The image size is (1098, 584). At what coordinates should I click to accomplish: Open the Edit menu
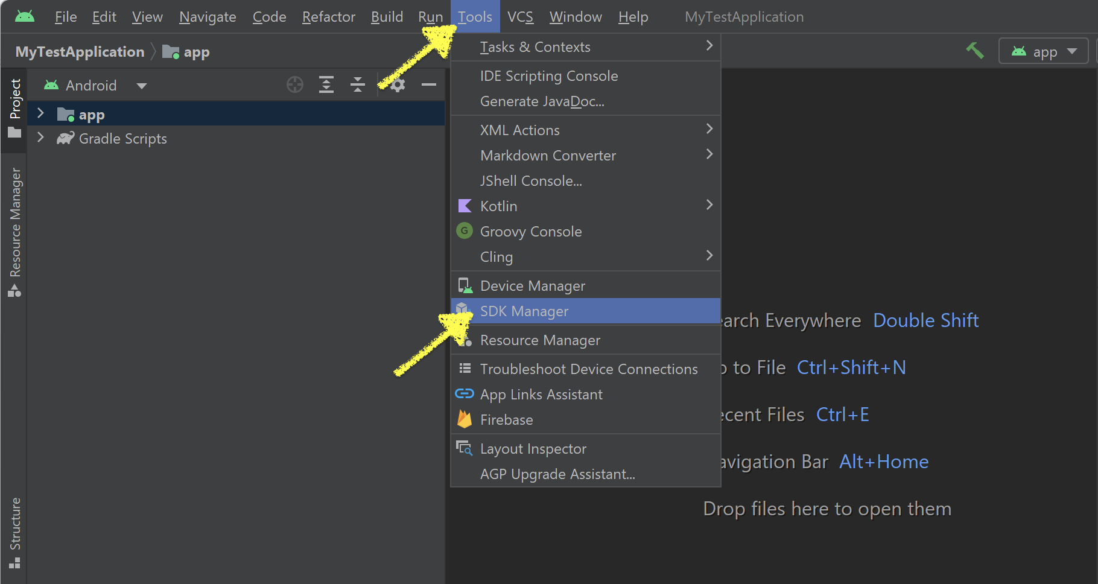104,17
